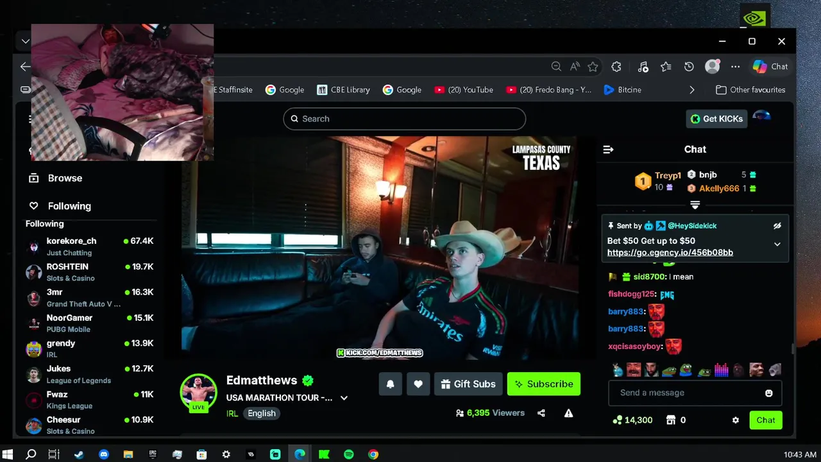Screen dimensions: 821x462
Task: Hide the pinned HeySidekick message
Action: point(777,226)
